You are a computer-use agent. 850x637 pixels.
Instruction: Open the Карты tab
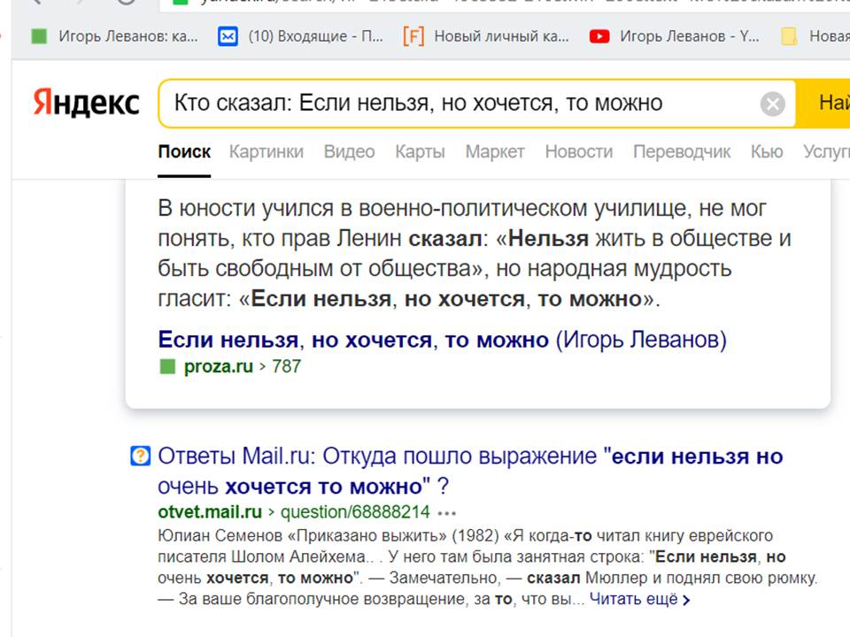420,151
